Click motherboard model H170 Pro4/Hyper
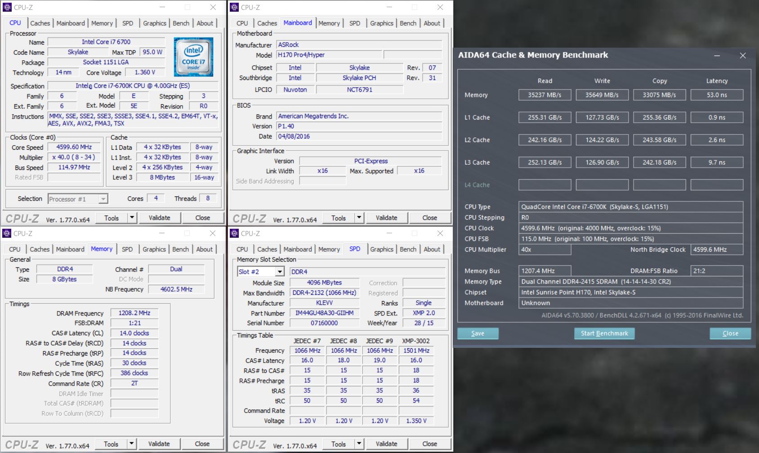 329,55
